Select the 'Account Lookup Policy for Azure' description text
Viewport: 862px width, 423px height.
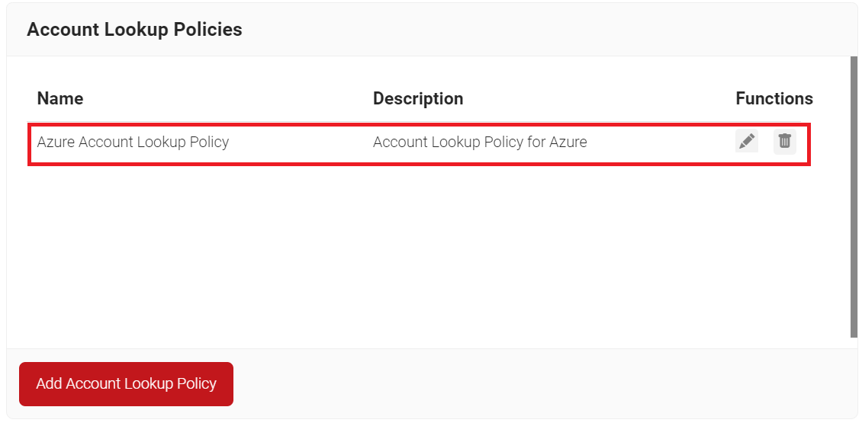(480, 142)
